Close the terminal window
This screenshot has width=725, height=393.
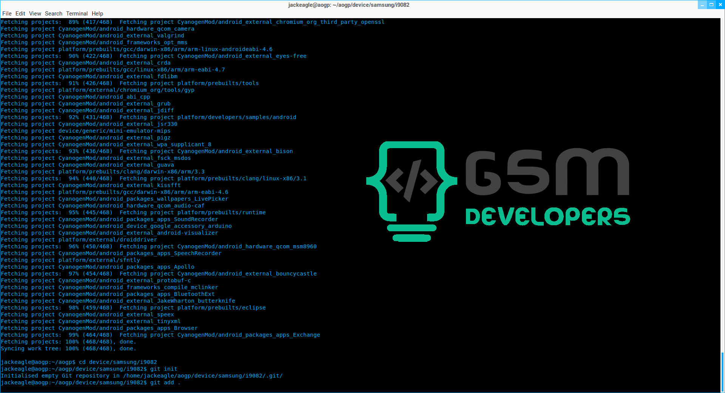[x=720, y=5]
